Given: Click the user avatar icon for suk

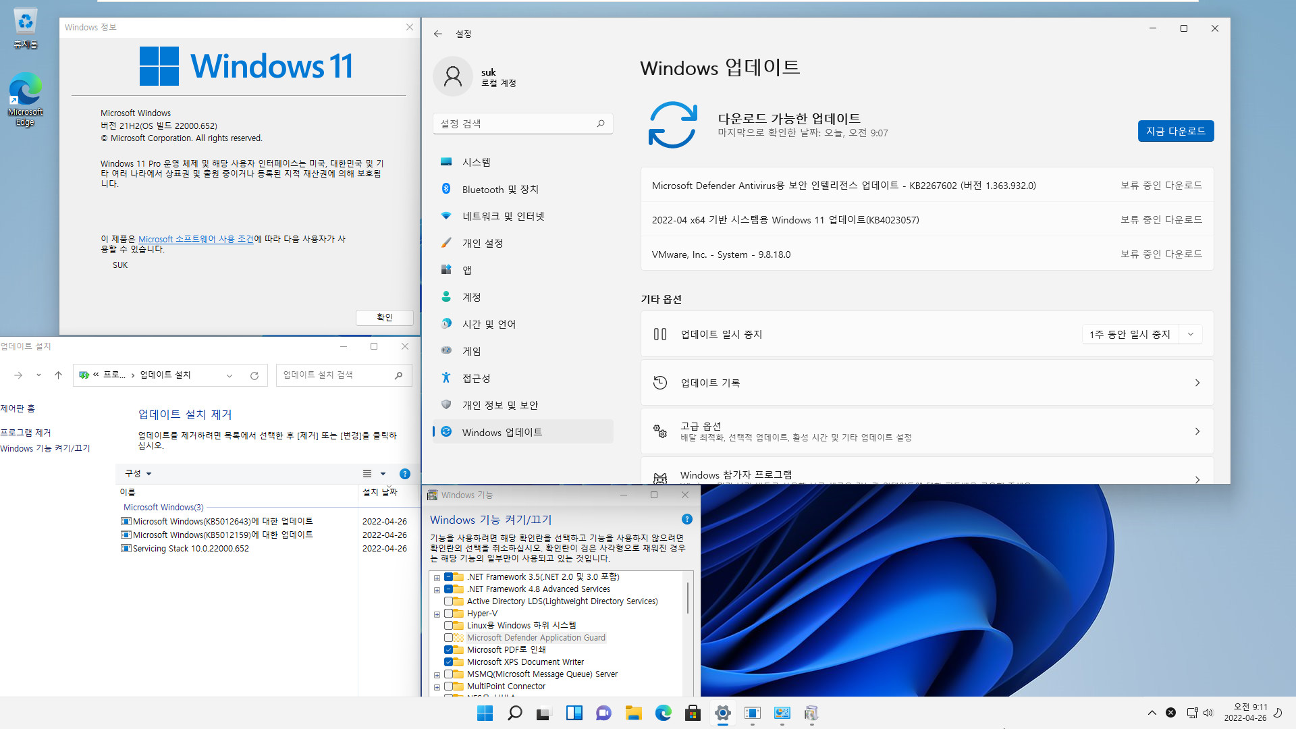Looking at the screenshot, I should coord(453,76).
